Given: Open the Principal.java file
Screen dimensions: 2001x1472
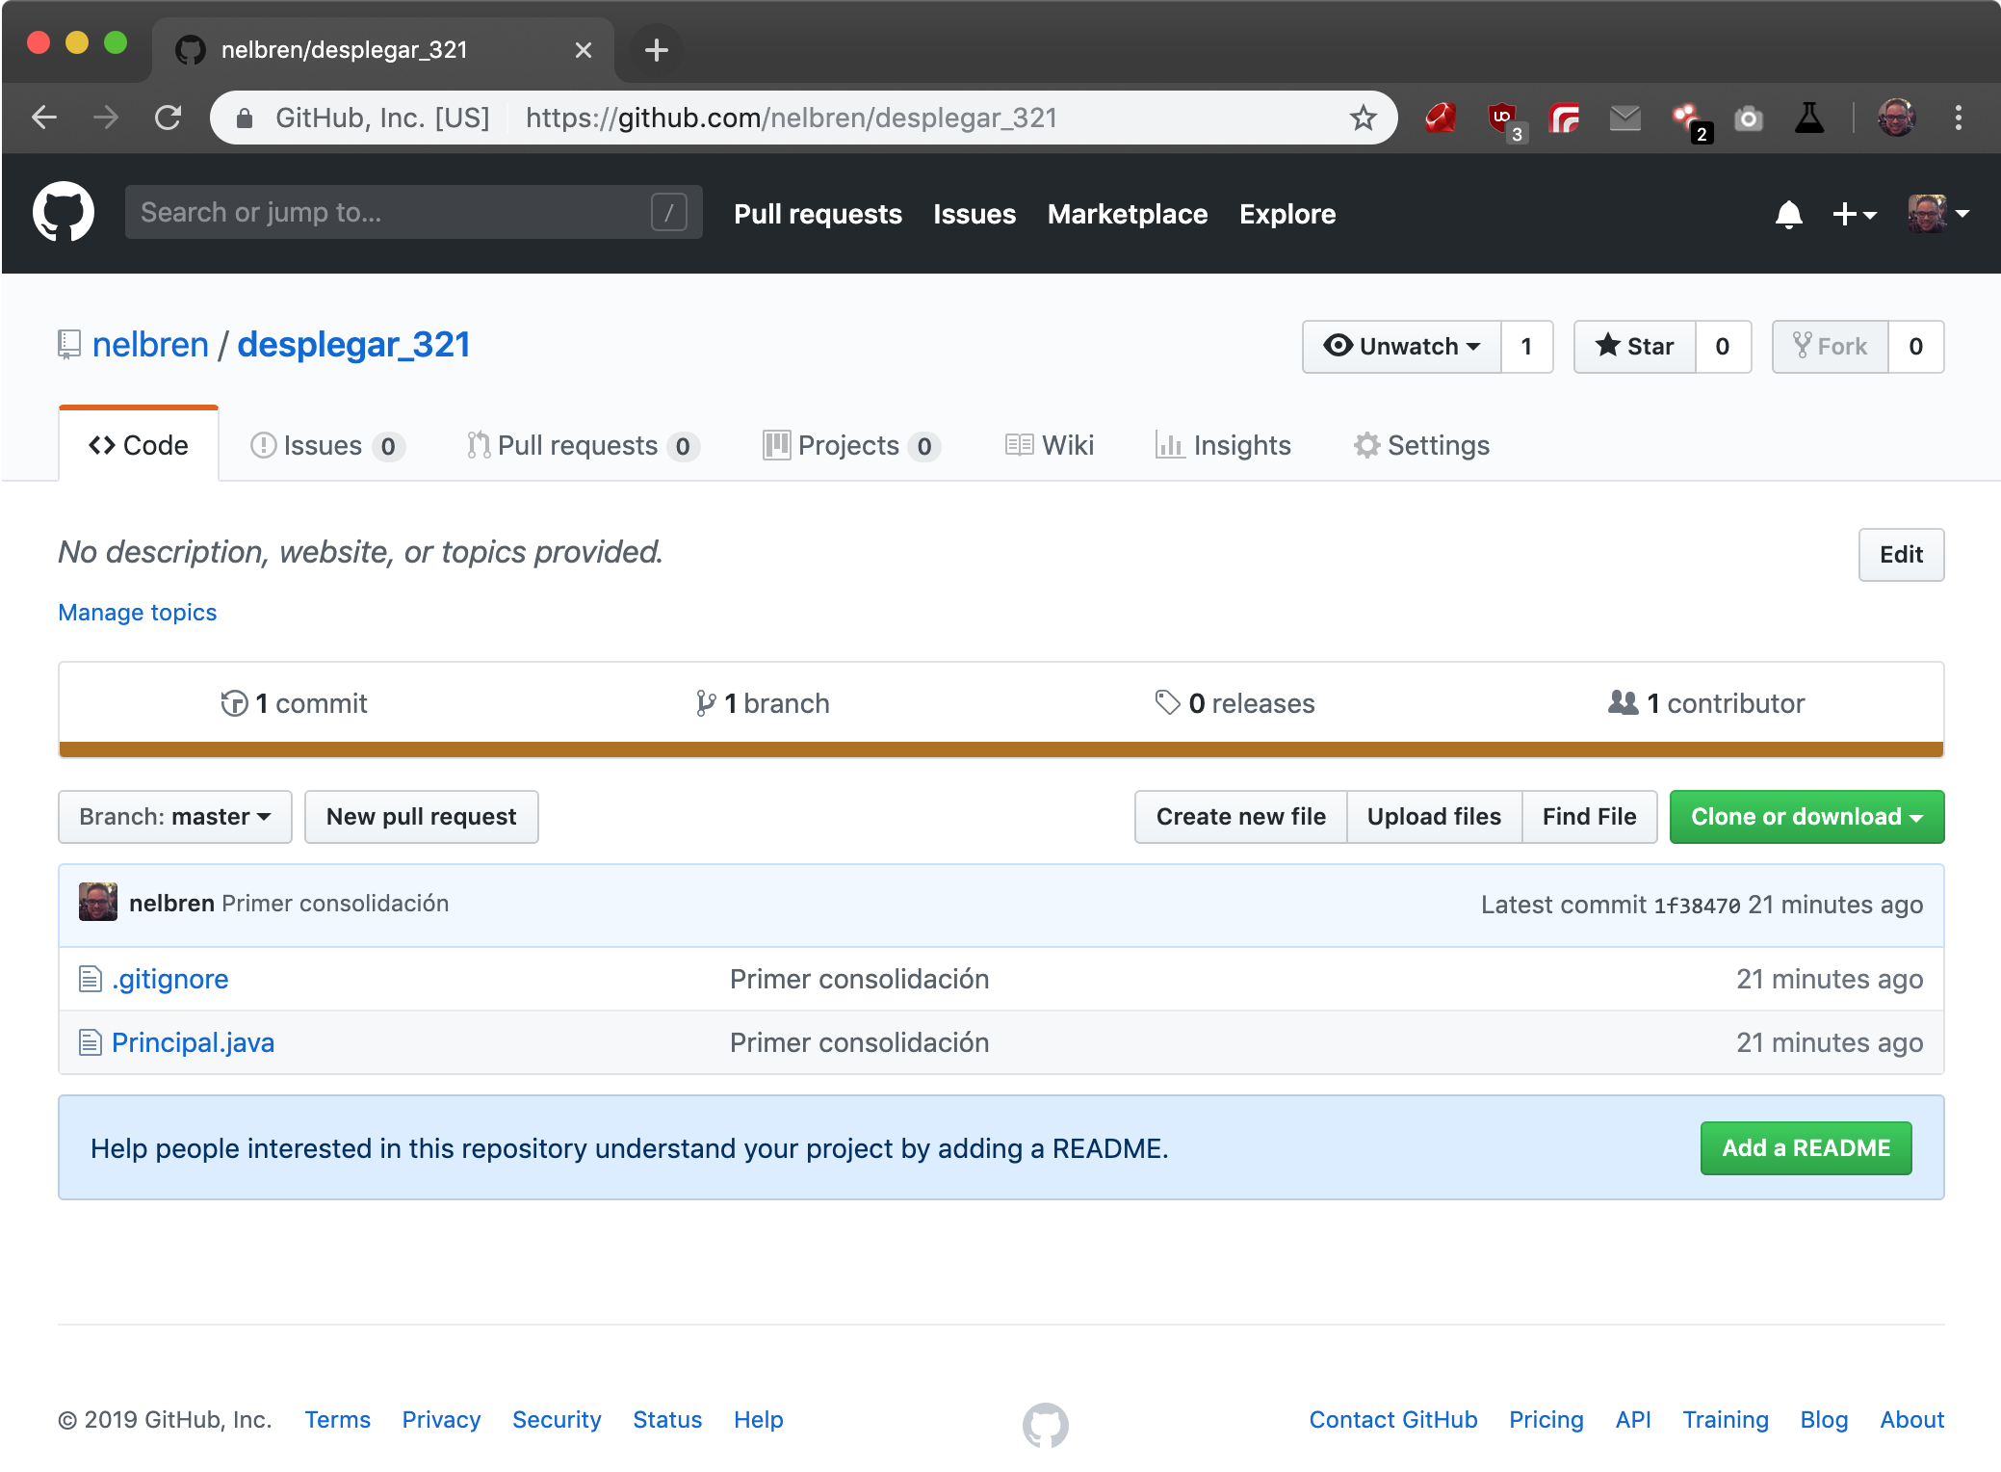Looking at the screenshot, I should click(x=193, y=1042).
